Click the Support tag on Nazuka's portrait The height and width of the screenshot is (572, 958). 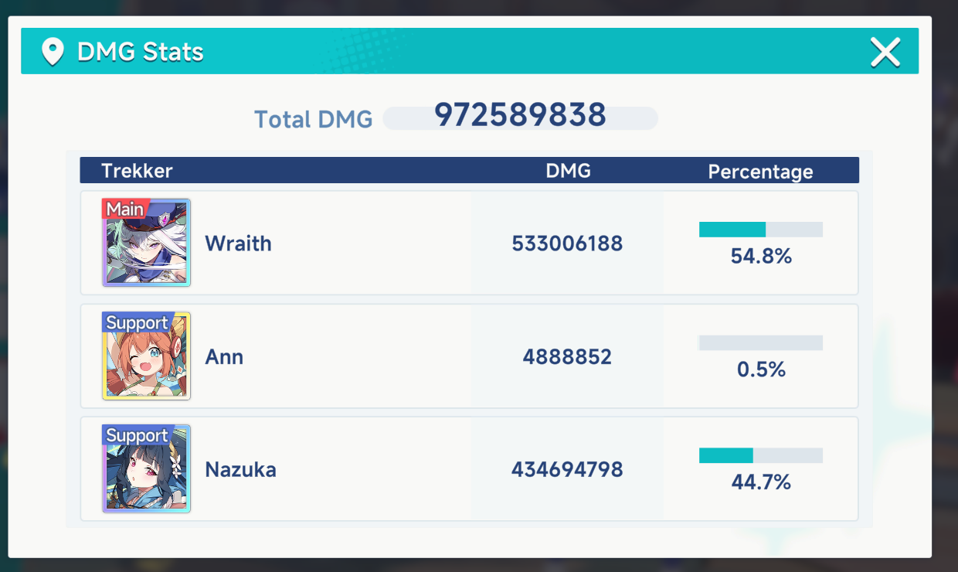click(x=137, y=435)
